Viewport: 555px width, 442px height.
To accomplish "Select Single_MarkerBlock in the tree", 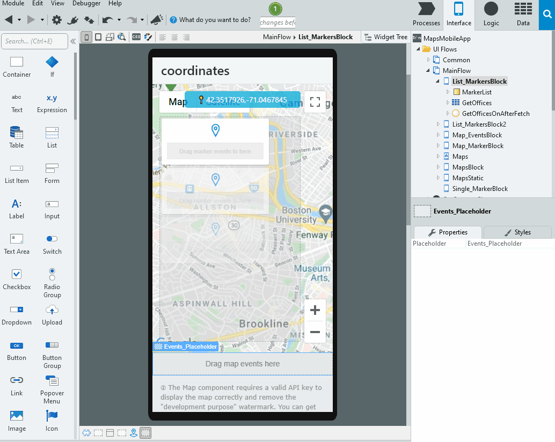I will coord(480,188).
